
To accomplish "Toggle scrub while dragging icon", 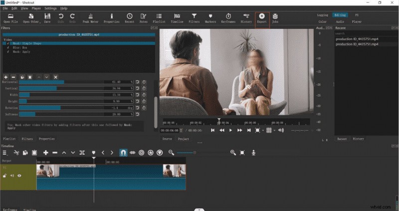I will pos(132,153).
